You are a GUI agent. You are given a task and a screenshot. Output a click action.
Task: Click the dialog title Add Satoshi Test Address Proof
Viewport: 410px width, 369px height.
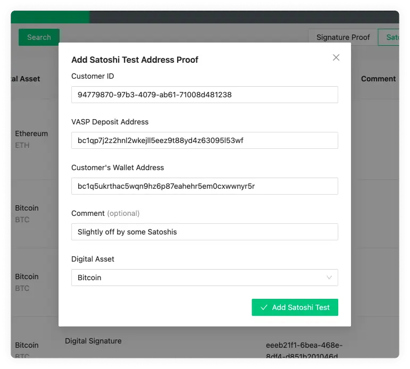tap(135, 60)
